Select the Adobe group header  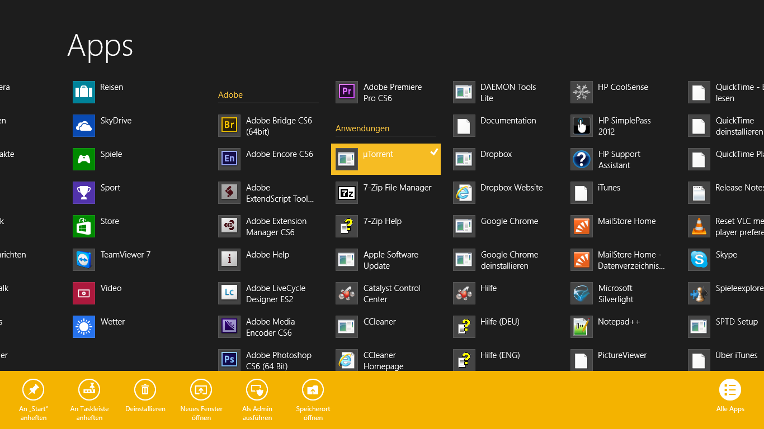tap(230, 95)
